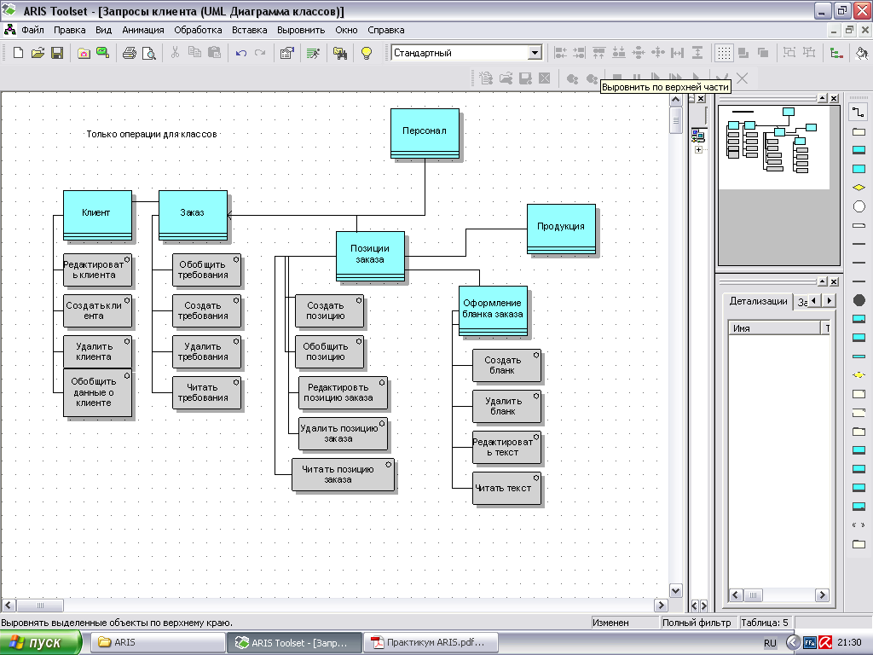Select the Продукция class box
The height and width of the screenshot is (655, 873).
(x=561, y=229)
